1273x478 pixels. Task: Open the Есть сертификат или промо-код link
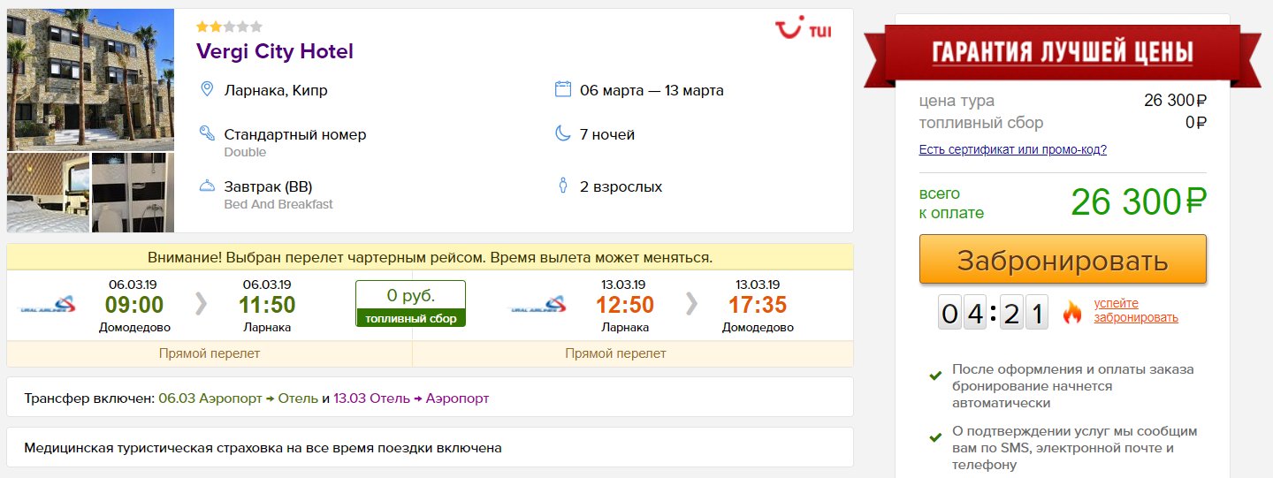click(1013, 149)
